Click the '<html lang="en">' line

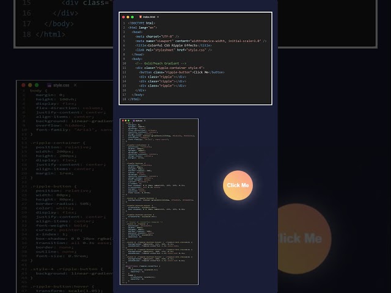(x=142, y=27)
